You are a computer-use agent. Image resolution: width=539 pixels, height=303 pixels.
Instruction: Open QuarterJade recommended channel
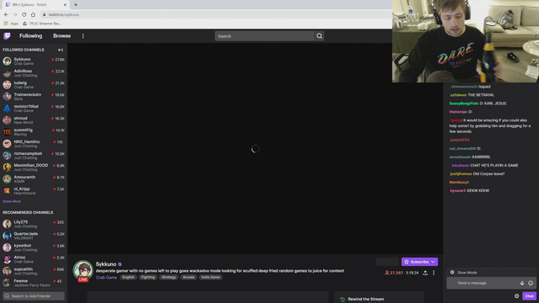pos(34,236)
